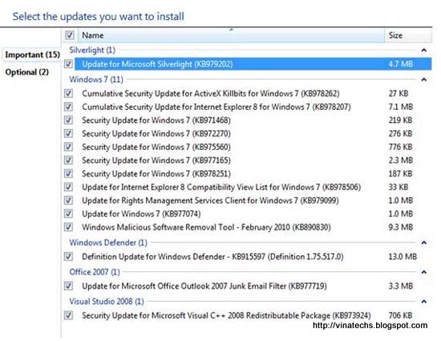The width and height of the screenshot is (441, 341).
Task: Toggle checkbox for Security Update KB975560
Action: [69, 147]
